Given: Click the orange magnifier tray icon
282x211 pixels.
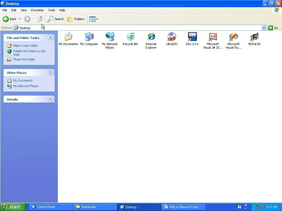Looking at the screenshot, I should pyautogui.click(x=262, y=207).
